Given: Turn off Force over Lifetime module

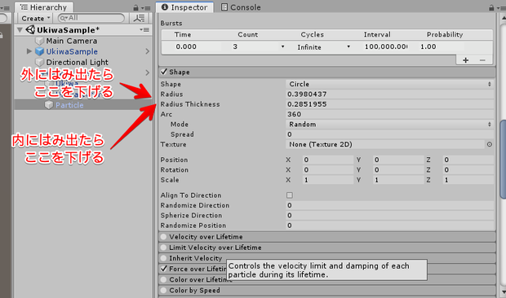Looking at the screenshot, I should (164, 269).
